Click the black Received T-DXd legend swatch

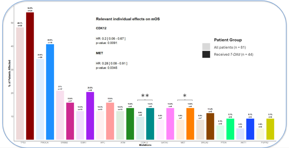tap(206, 54)
